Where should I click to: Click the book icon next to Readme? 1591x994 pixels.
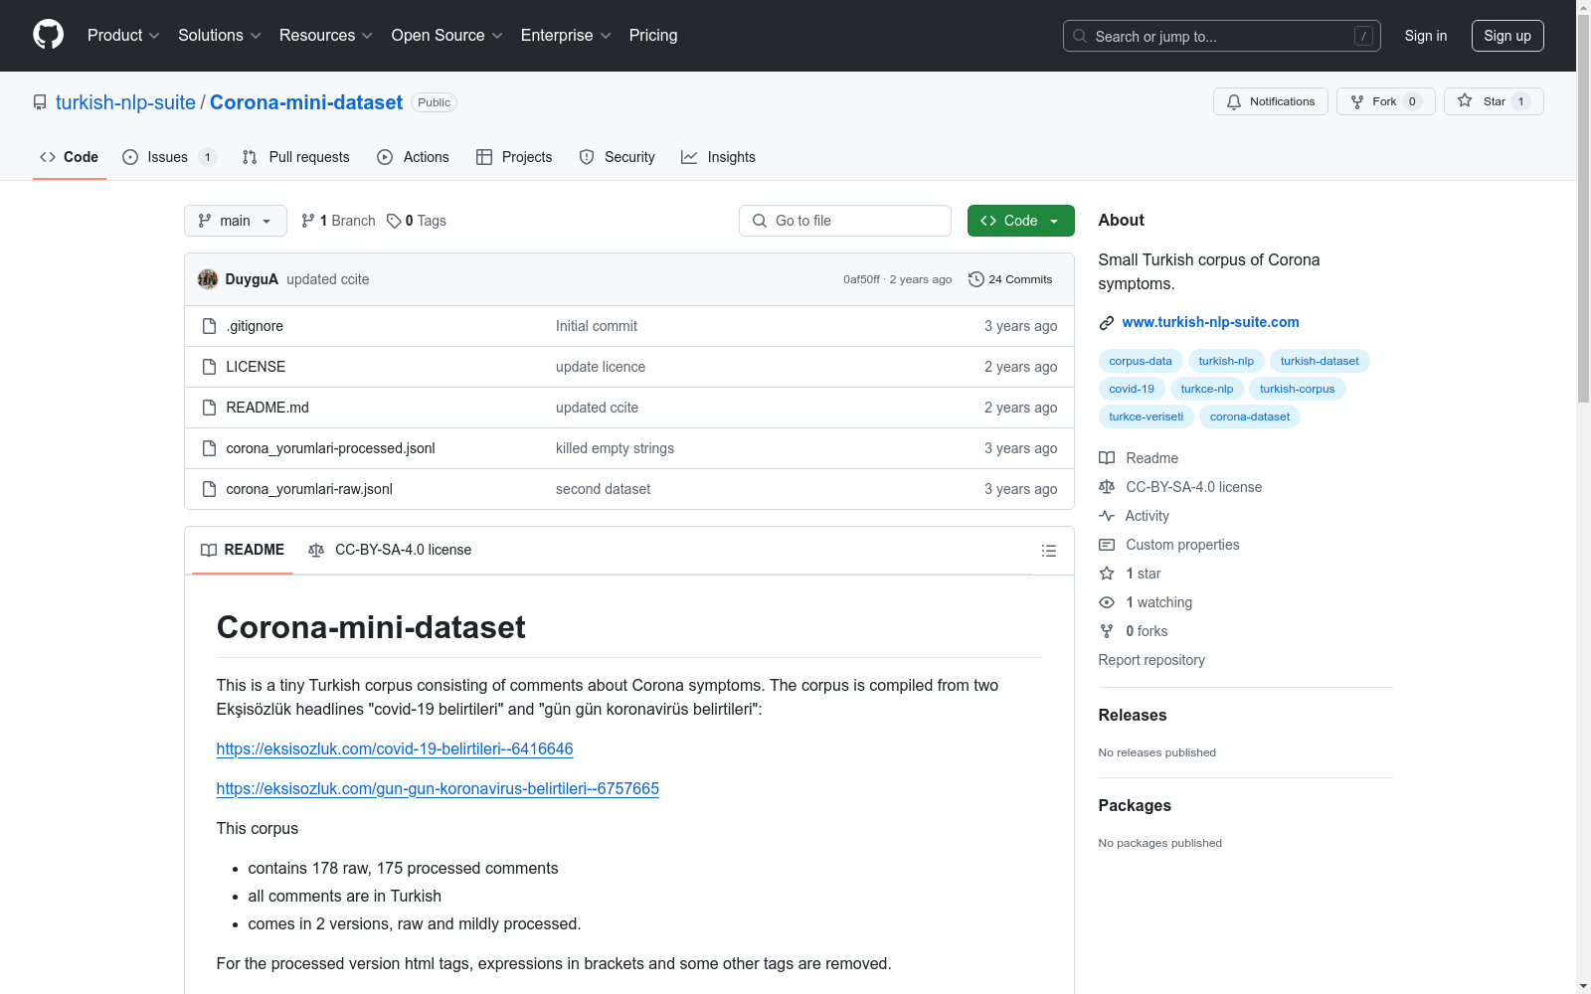coord(1107,458)
